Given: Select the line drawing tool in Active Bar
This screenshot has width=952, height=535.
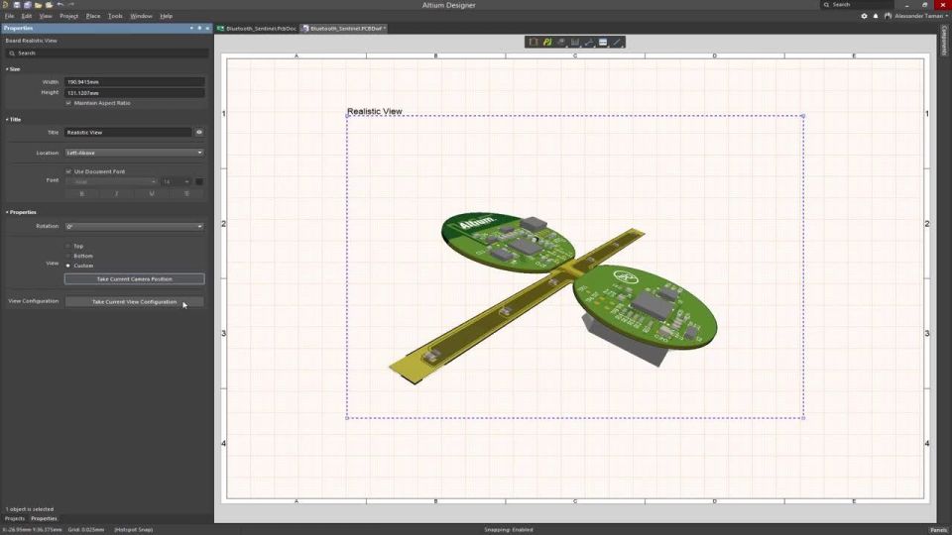Looking at the screenshot, I should (617, 42).
